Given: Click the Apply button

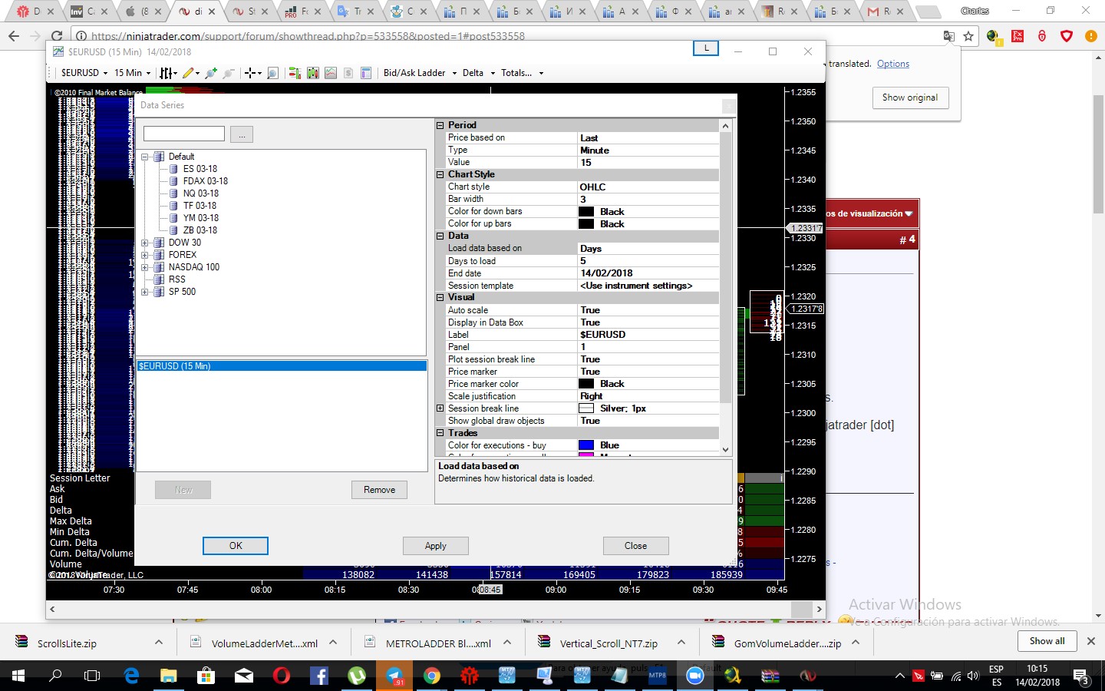Looking at the screenshot, I should coord(436,546).
